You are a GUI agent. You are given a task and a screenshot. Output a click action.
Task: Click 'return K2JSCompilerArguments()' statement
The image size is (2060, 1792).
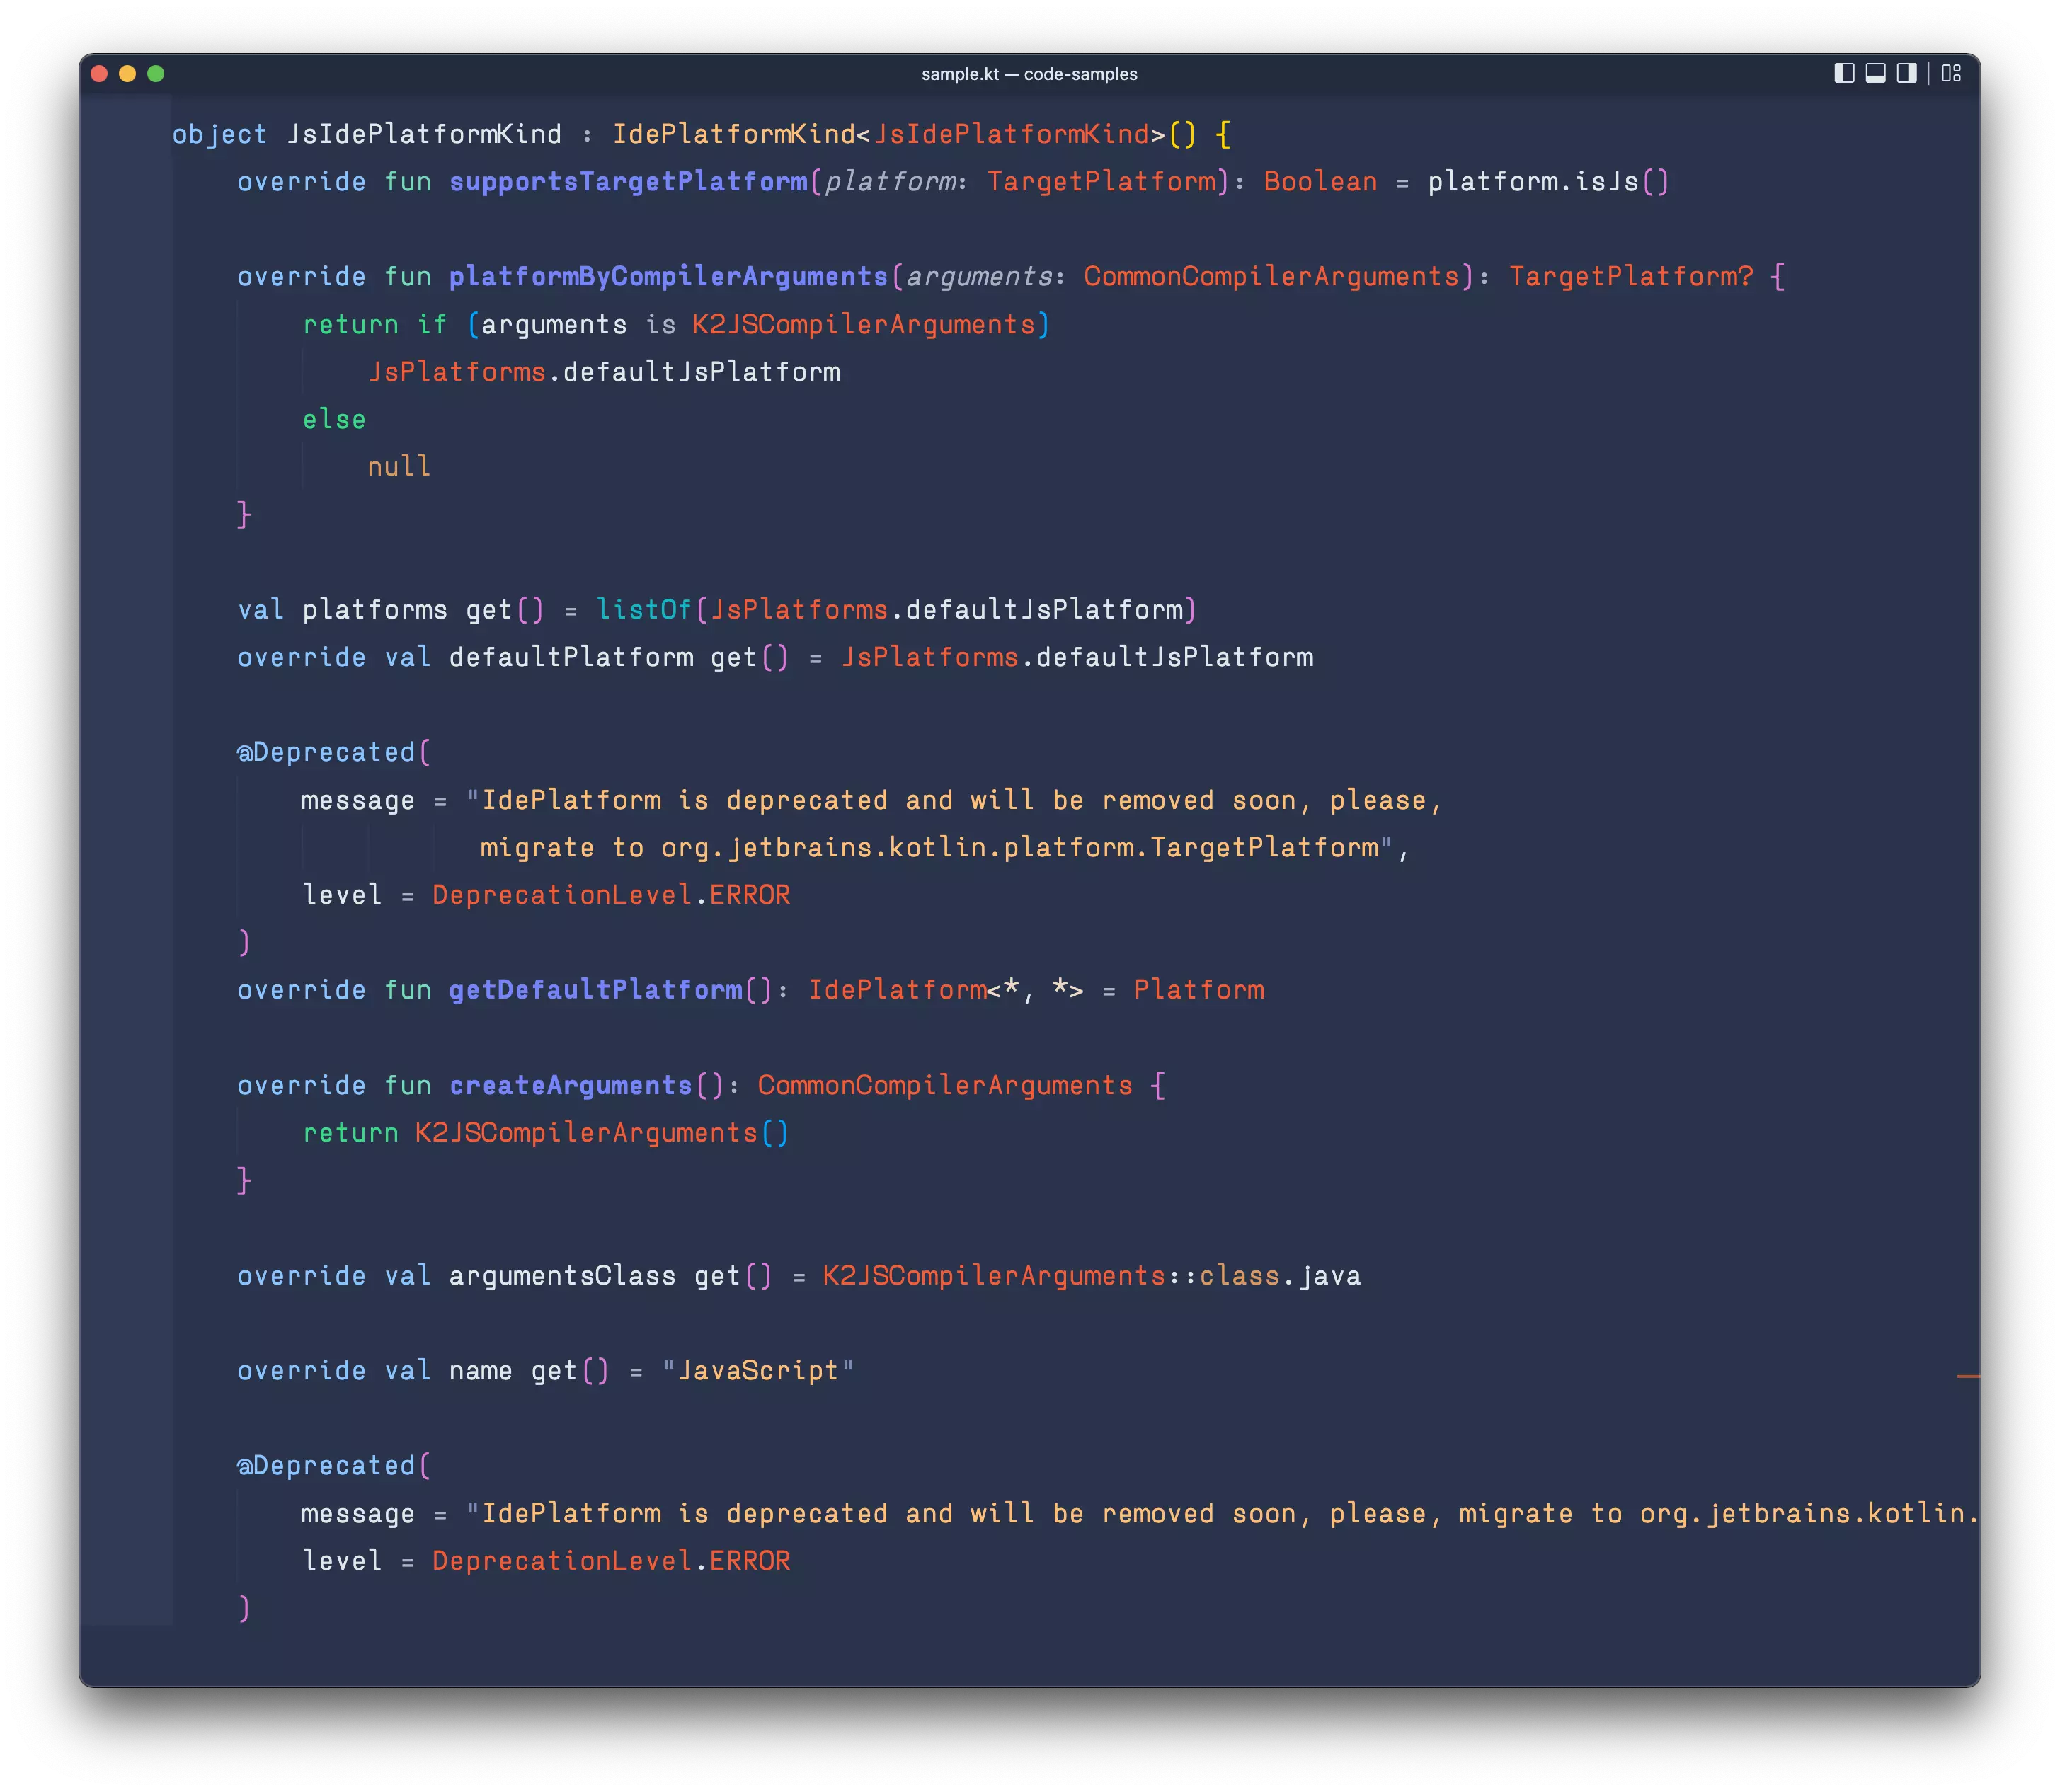pyautogui.click(x=546, y=1132)
